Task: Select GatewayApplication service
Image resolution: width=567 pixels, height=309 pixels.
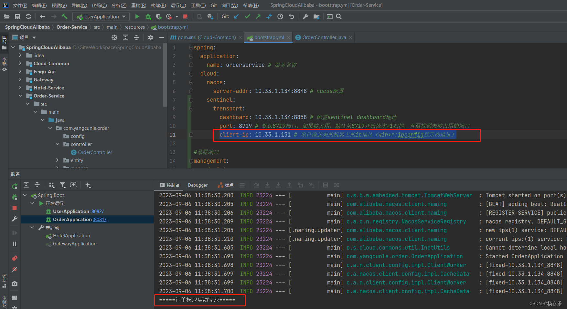Action: 75,244
